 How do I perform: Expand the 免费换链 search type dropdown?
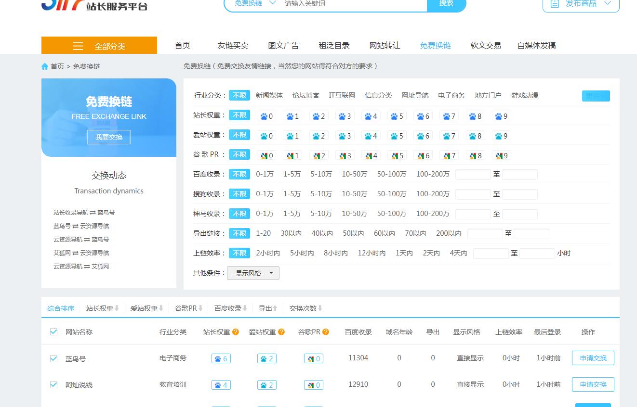[x=255, y=3]
